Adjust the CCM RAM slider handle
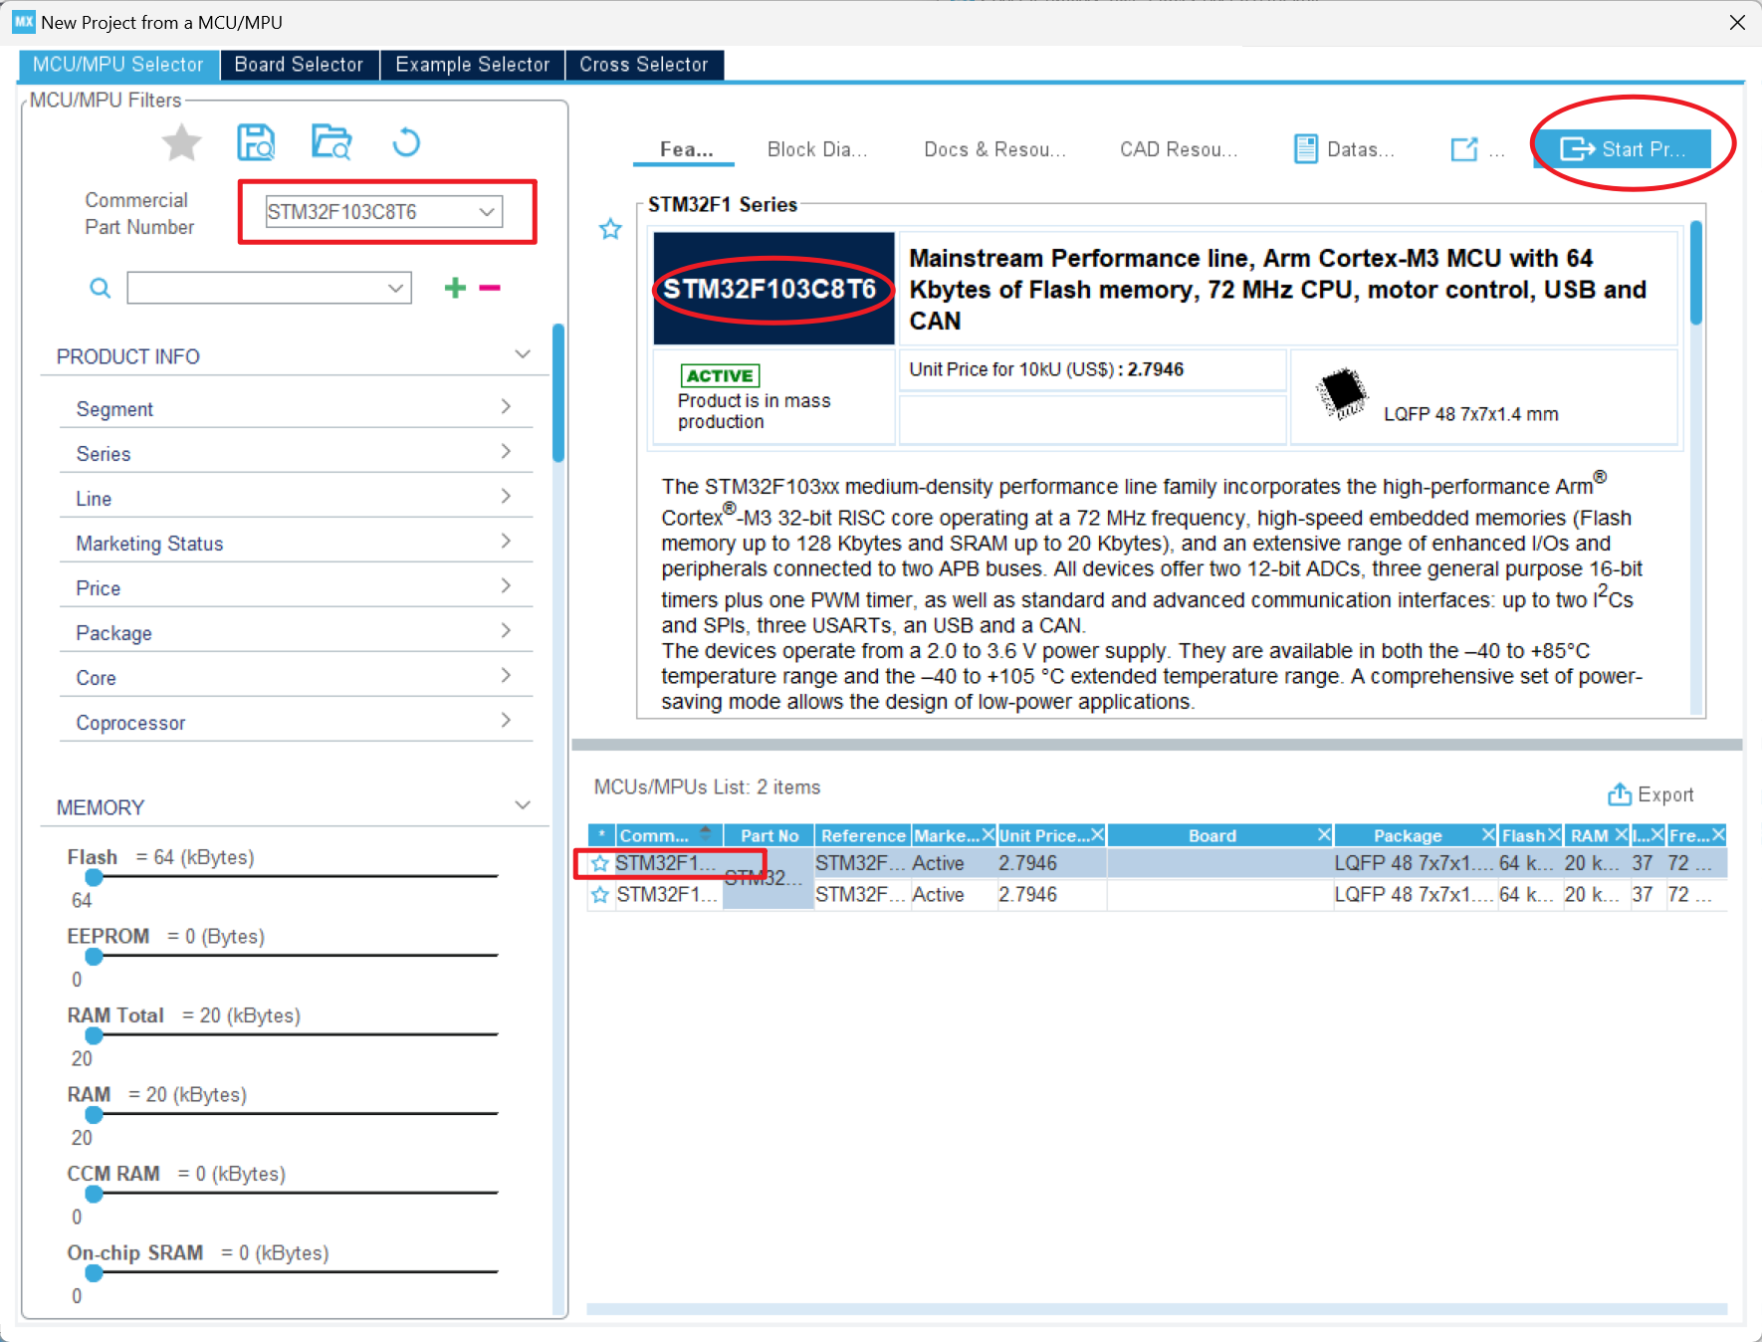Screen dimensions: 1762x1342 tap(94, 1194)
